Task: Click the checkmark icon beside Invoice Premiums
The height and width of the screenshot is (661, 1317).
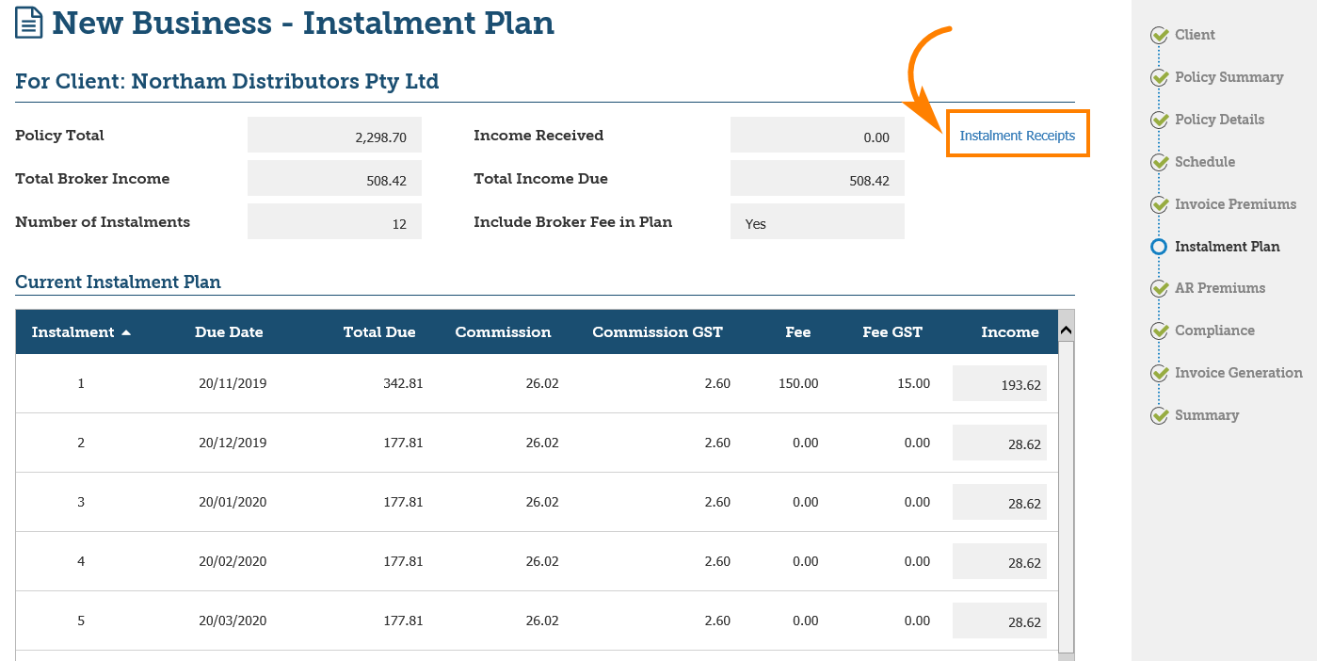Action: pyautogui.click(x=1159, y=205)
